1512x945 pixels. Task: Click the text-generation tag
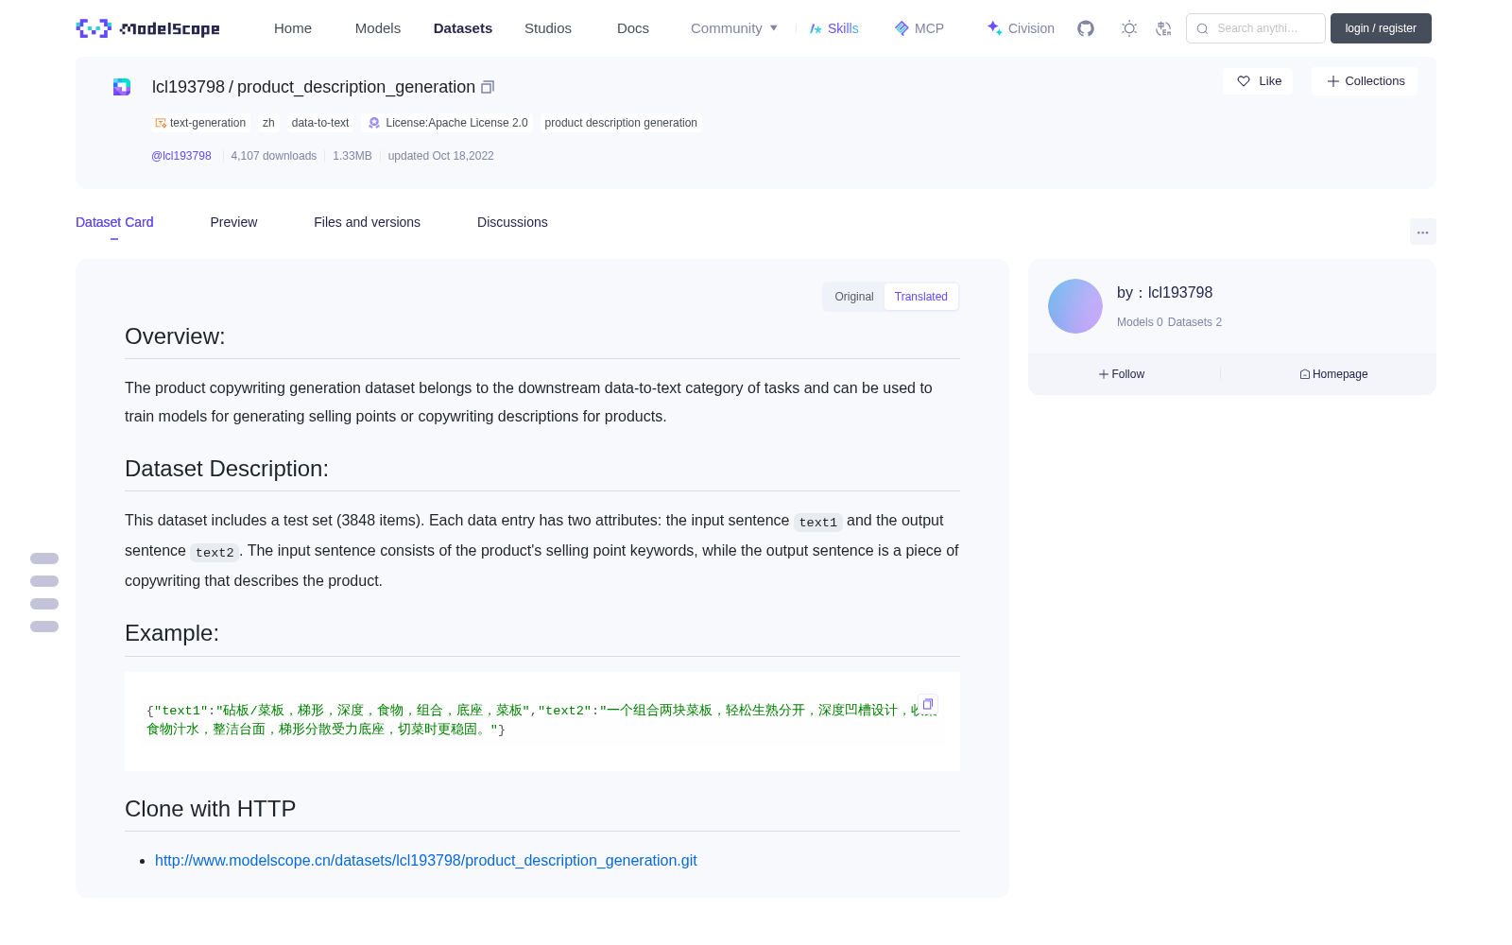point(200,123)
